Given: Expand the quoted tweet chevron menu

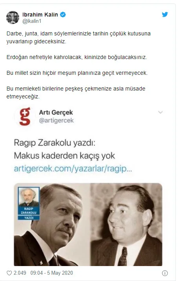Looking at the screenshot, I should [161, 112].
